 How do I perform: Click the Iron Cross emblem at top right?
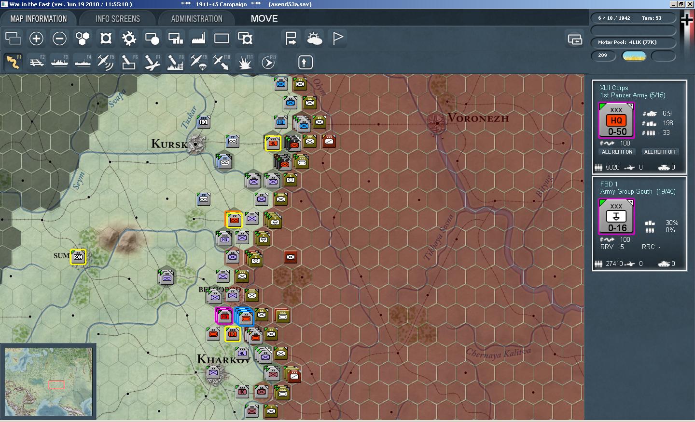(x=687, y=20)
